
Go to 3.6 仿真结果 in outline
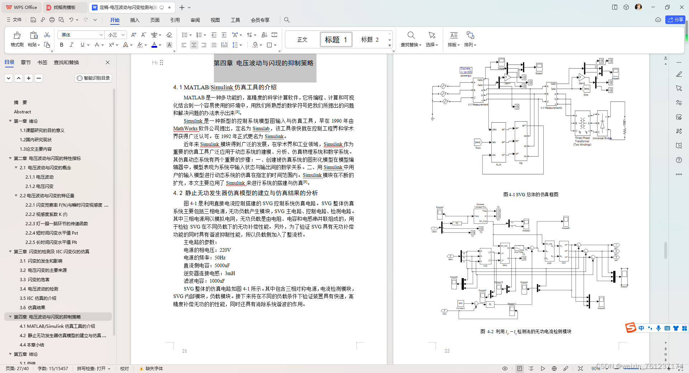pos(32,307)
